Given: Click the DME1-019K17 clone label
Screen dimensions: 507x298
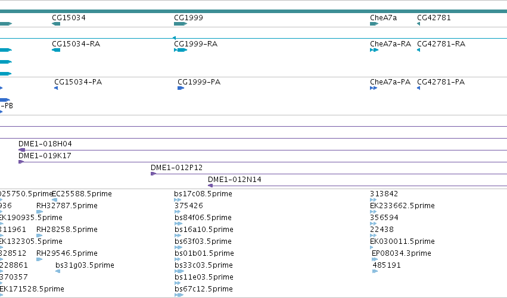Looking at the screenshot, I should [x=45, y=156].
